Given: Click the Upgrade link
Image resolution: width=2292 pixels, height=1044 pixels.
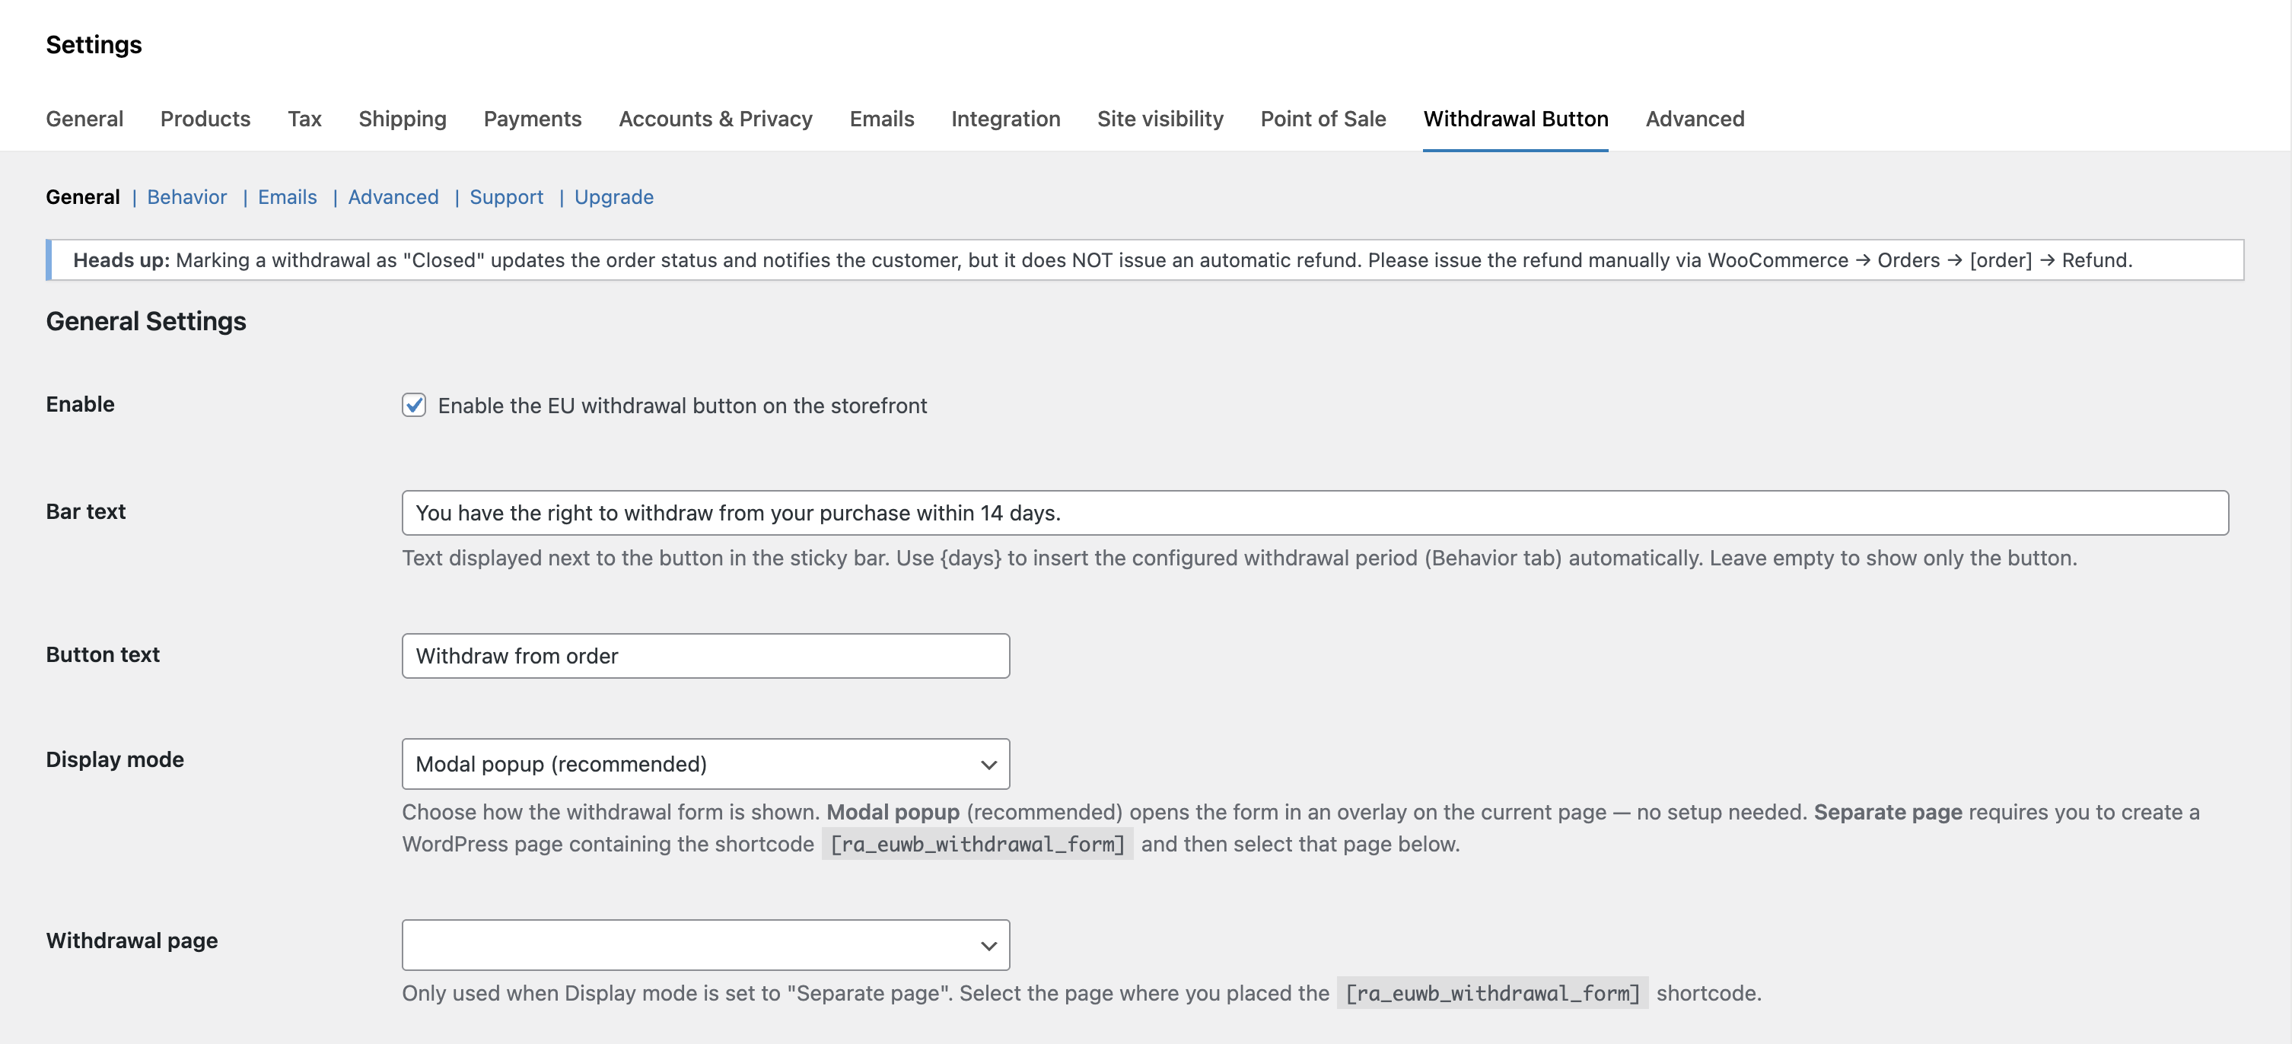Looking at the screenshot, I should click(x=613, y=196).
